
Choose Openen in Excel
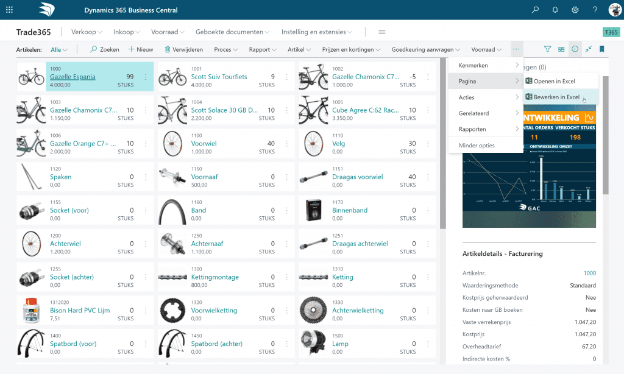click(561, 81)
